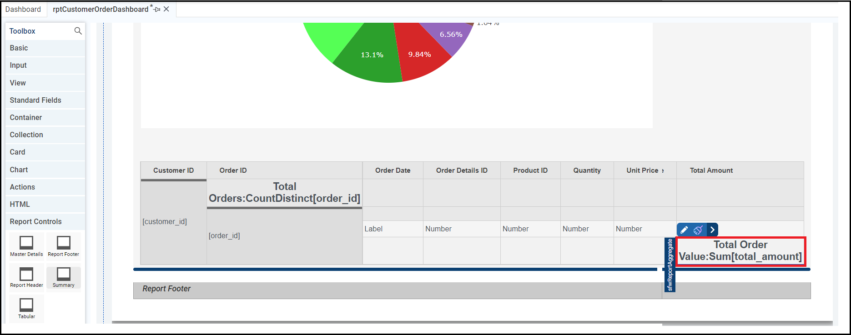
Task: Expand the Input toolbox section
Action: pos(45,65)
